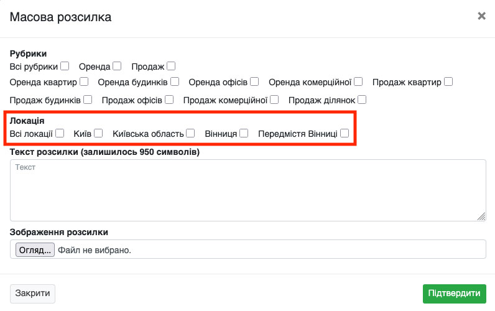This screenshot has width=495, height=311.
Task: Check the "Оренда будинків" option
Action: tap(175, 81)
